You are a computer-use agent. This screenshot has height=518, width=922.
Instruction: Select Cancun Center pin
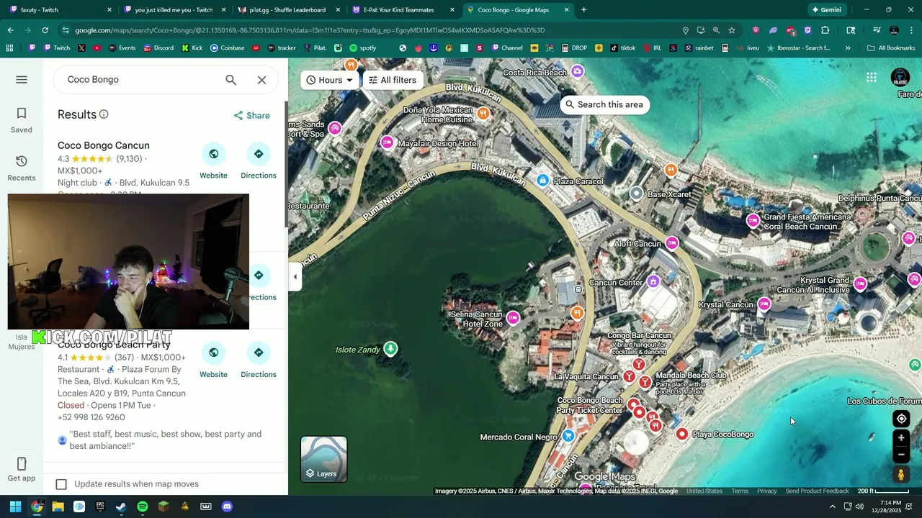point(653,281)
